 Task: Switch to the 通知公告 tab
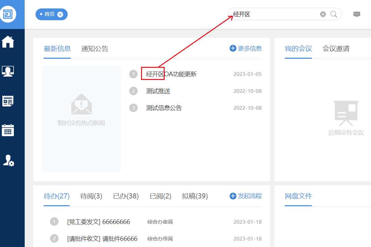(95, 49)
